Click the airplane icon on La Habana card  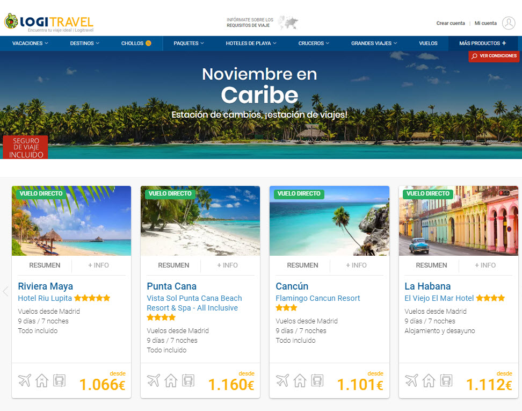tap(411, 380)
